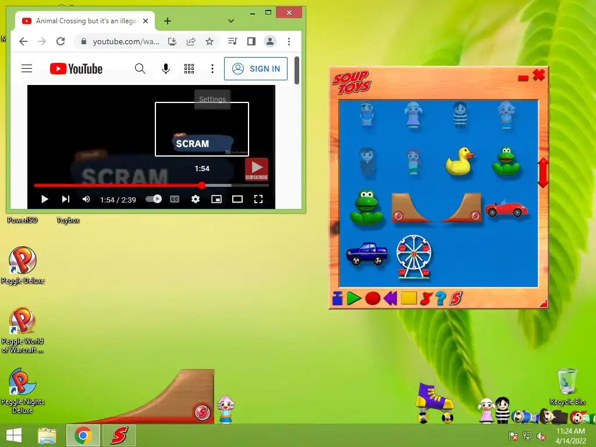Toggle the Chrome side panel
596x447 pixels.
251,41
